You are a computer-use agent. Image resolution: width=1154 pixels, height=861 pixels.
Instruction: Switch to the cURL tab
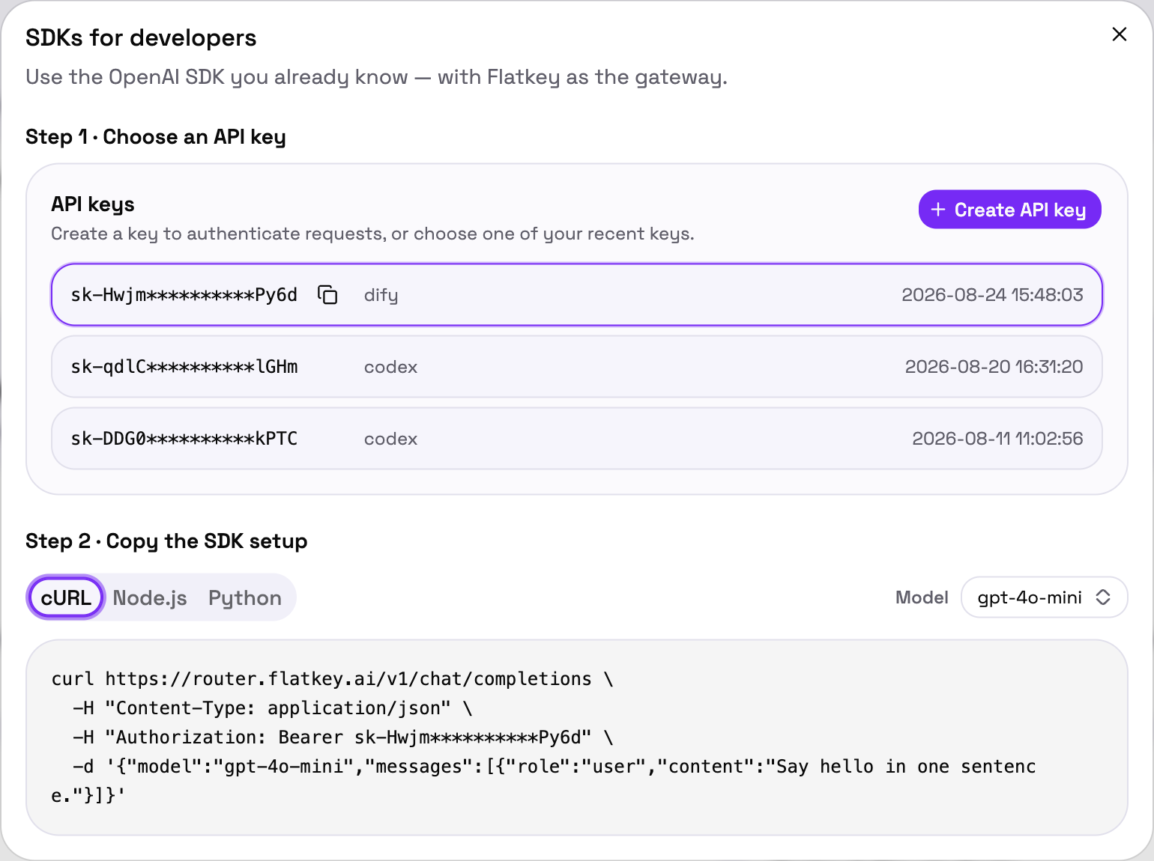click(x=66, y=597)
